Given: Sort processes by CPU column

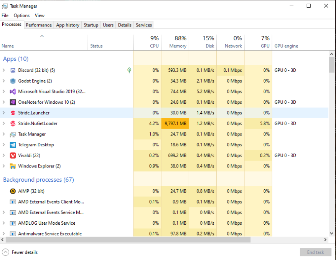Looking at the screenshot, I should click(147, 43).
